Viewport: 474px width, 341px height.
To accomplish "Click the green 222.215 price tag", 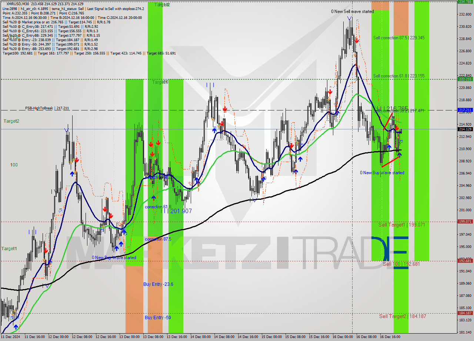I will (465, 79).
